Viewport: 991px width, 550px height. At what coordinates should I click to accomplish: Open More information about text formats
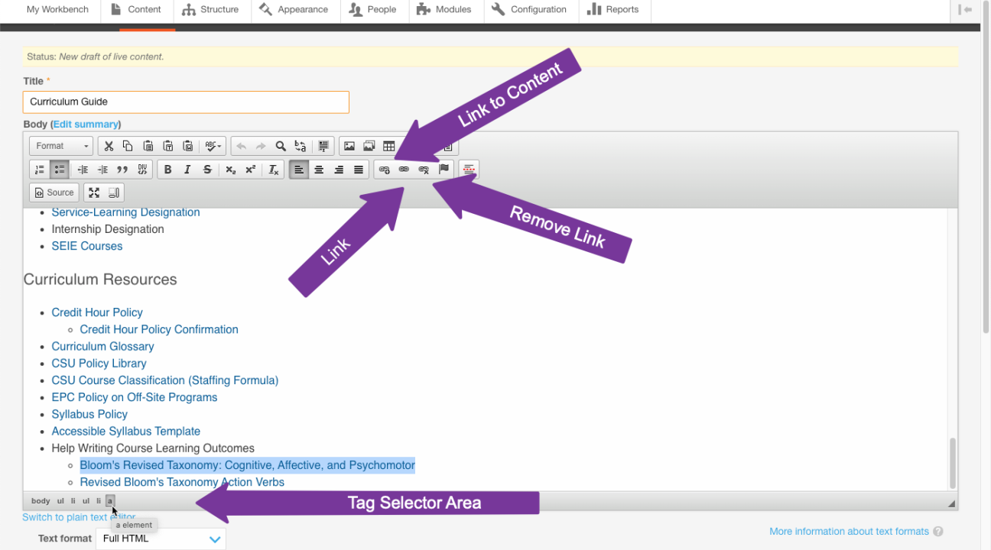849,532
